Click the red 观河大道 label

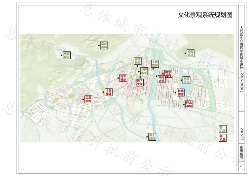tap(161, 79)
